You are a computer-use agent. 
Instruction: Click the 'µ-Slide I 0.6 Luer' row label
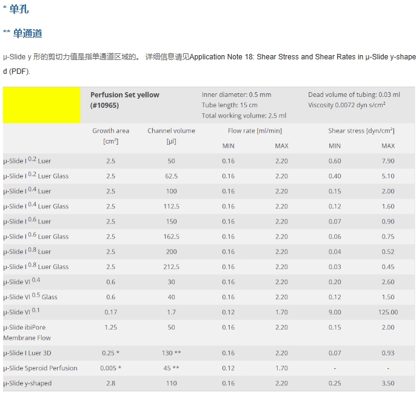[27, 221]
